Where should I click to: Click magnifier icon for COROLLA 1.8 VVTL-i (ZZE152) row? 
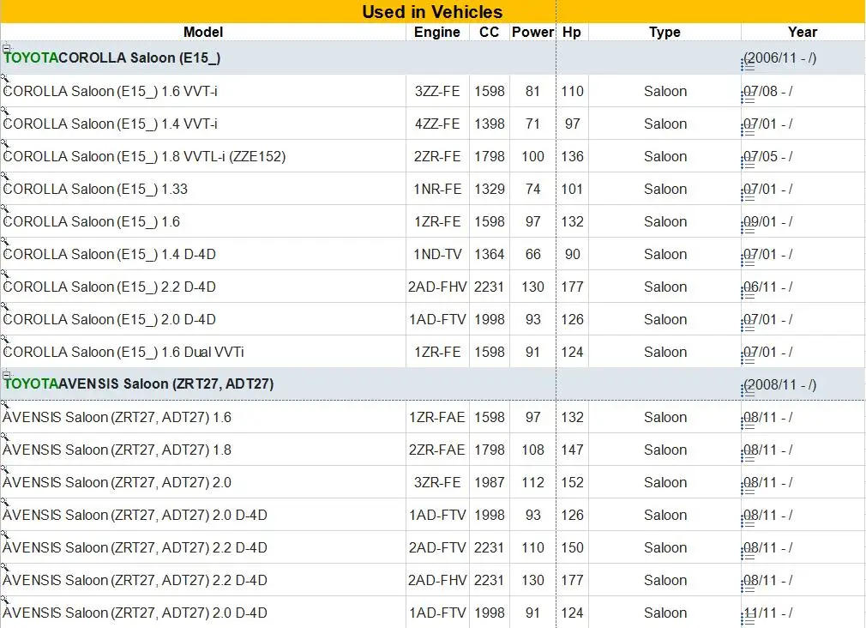(x=5, y=144)
